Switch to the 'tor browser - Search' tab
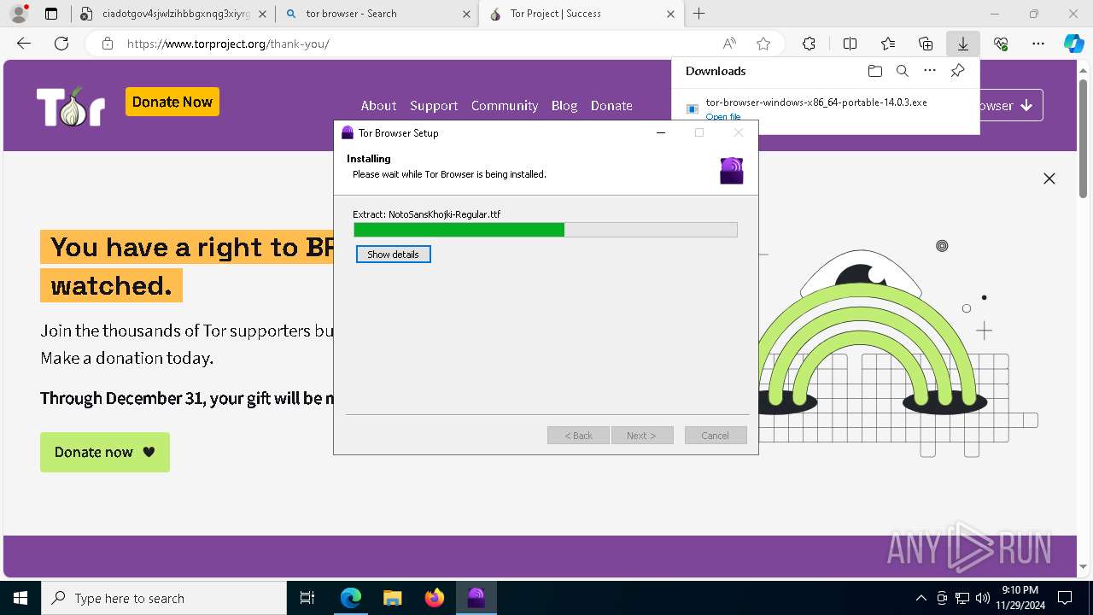This screenshot has height=615, width=1093. point(377,14)
